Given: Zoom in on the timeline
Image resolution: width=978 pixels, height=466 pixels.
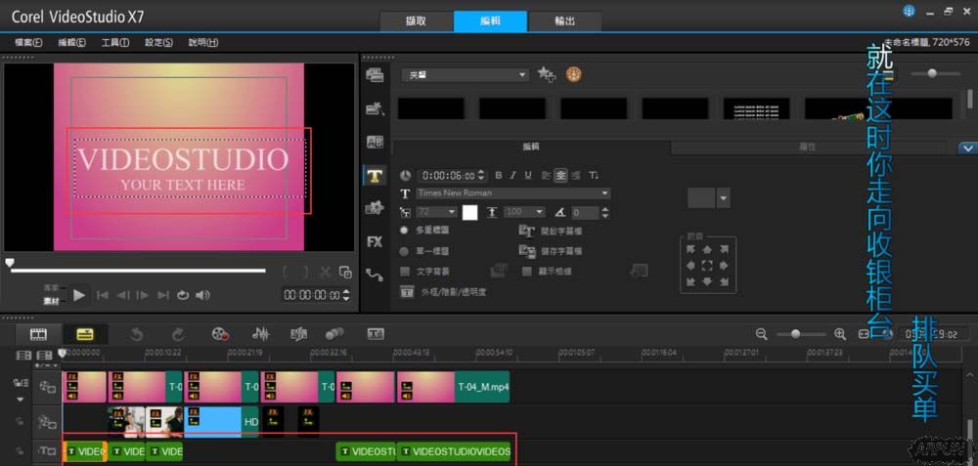Looking at the screenshot, I should 839,334.
